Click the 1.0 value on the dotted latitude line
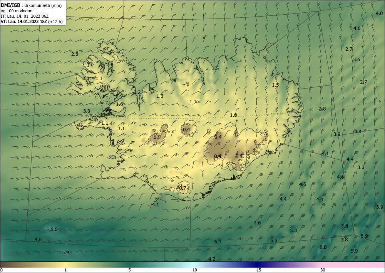 pos(234,115)
